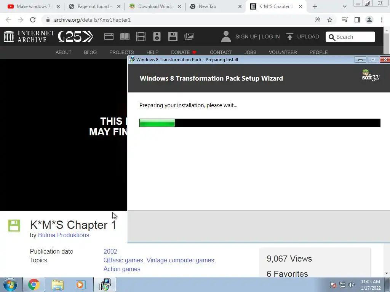Open the JOBS menu item
Viewport: 390px width, 292px height.
[x=250, y=52]
